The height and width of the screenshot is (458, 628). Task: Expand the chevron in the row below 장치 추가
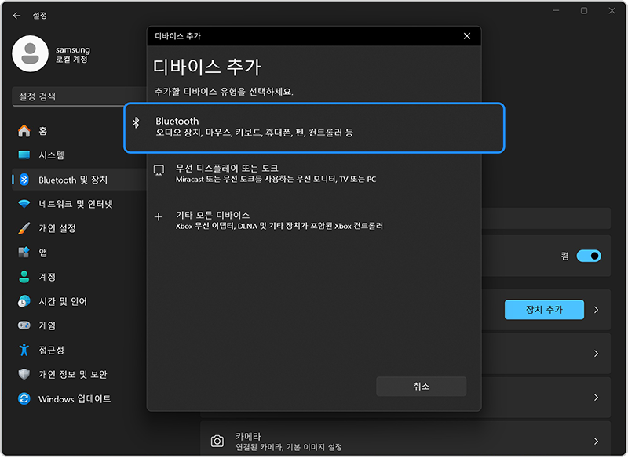[x=597, y=354]
